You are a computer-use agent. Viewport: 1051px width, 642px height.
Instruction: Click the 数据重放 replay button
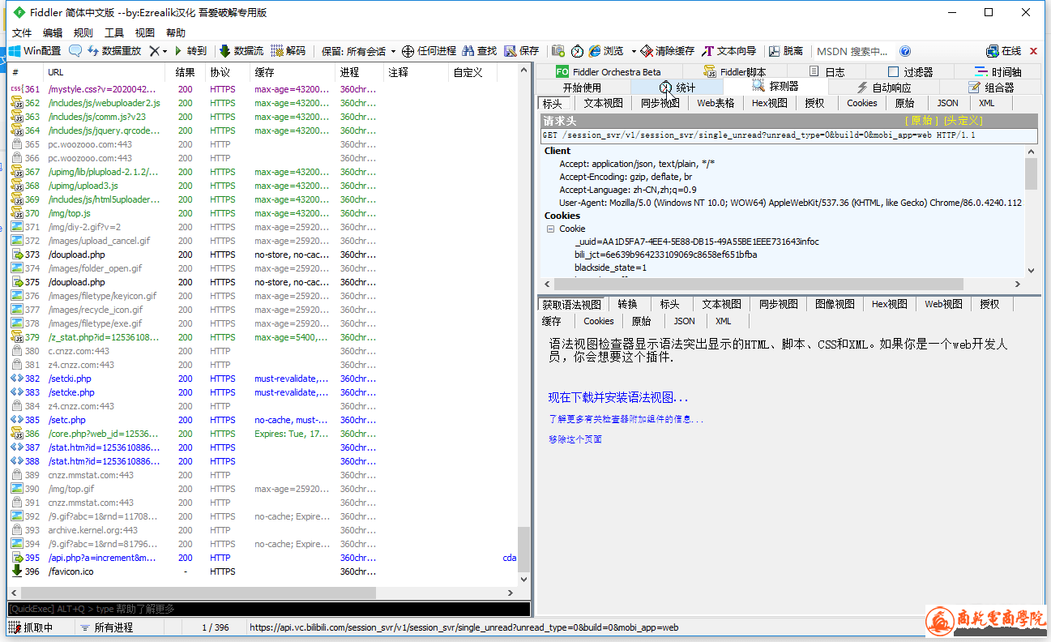[113, 51]
